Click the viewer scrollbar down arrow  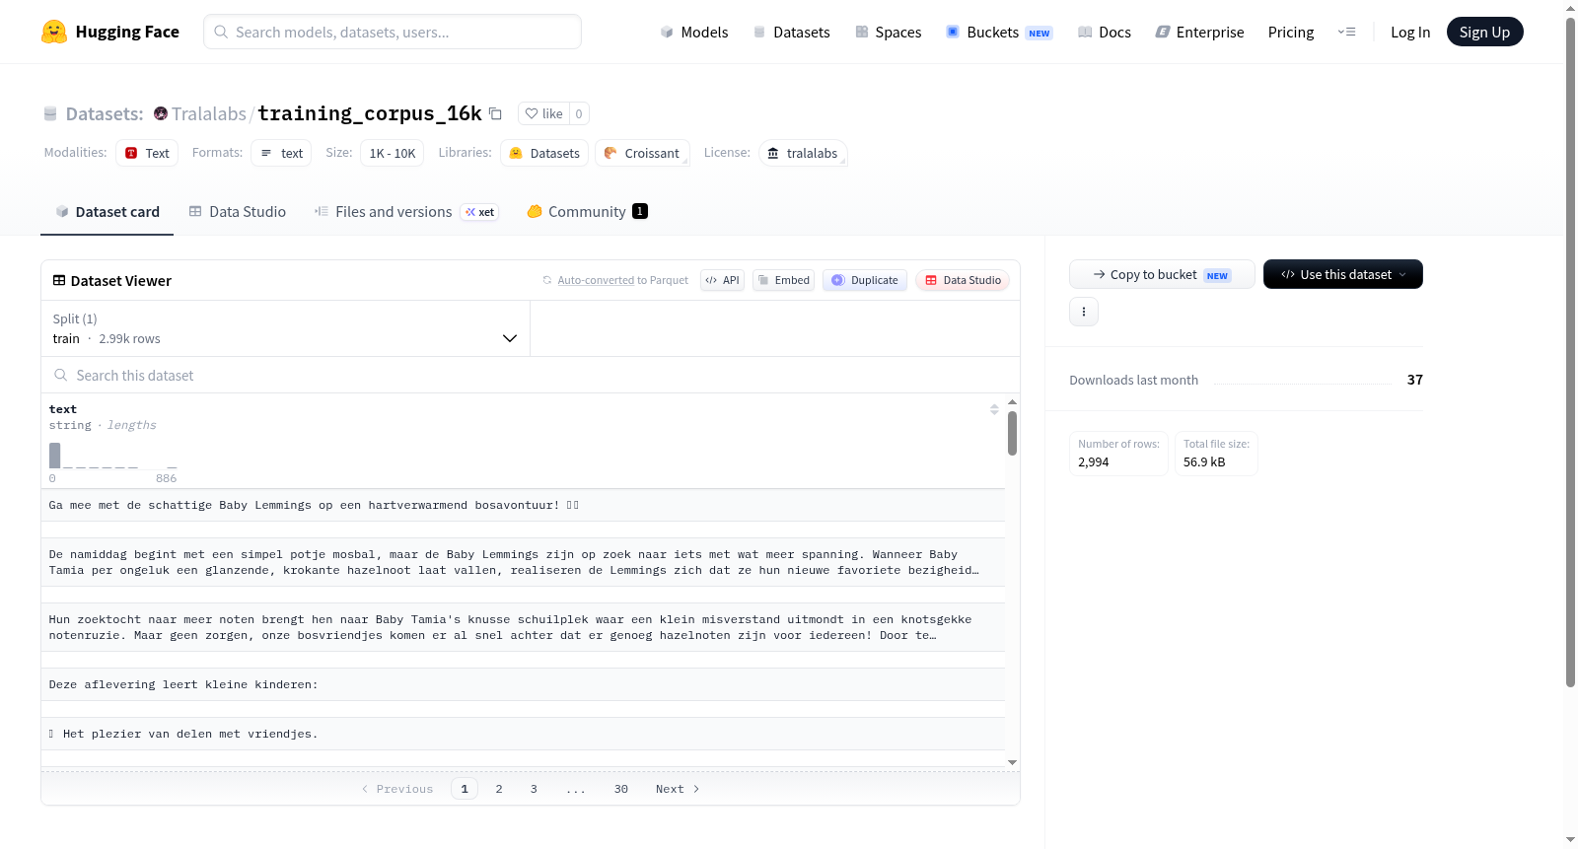point(1012,762)
